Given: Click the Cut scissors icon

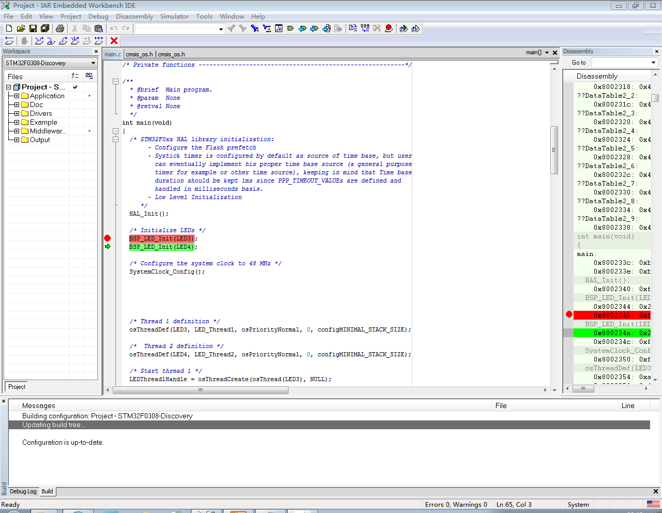Looking at the screenshot, I should tap(74, 28).
